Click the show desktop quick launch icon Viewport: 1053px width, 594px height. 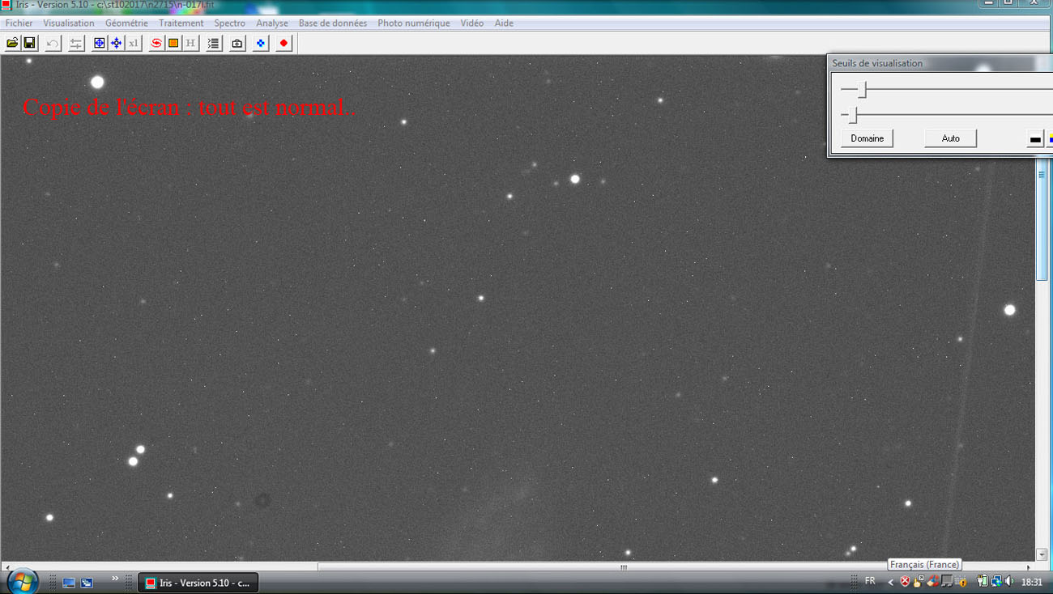[x=69, y=583]
